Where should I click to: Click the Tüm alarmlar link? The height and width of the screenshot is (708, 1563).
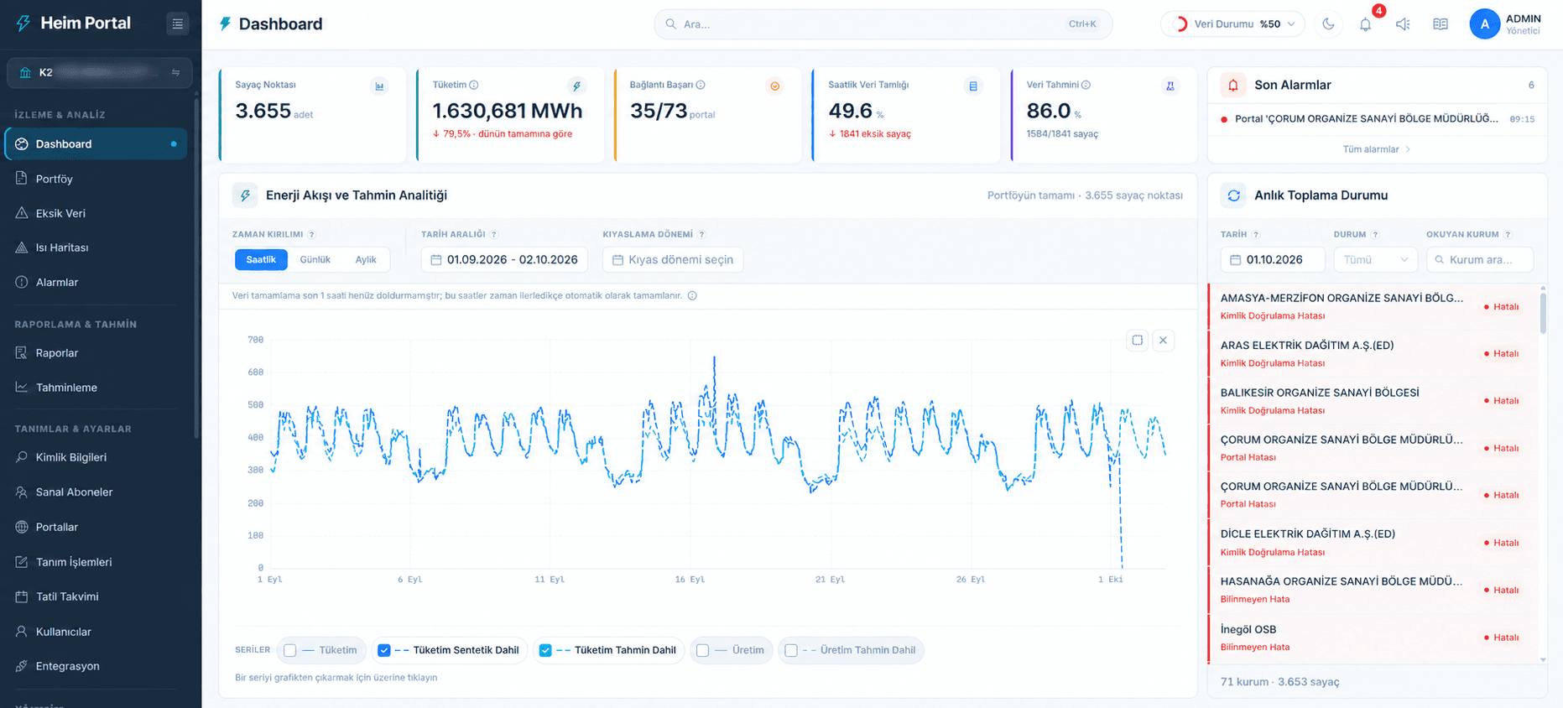1377,149
